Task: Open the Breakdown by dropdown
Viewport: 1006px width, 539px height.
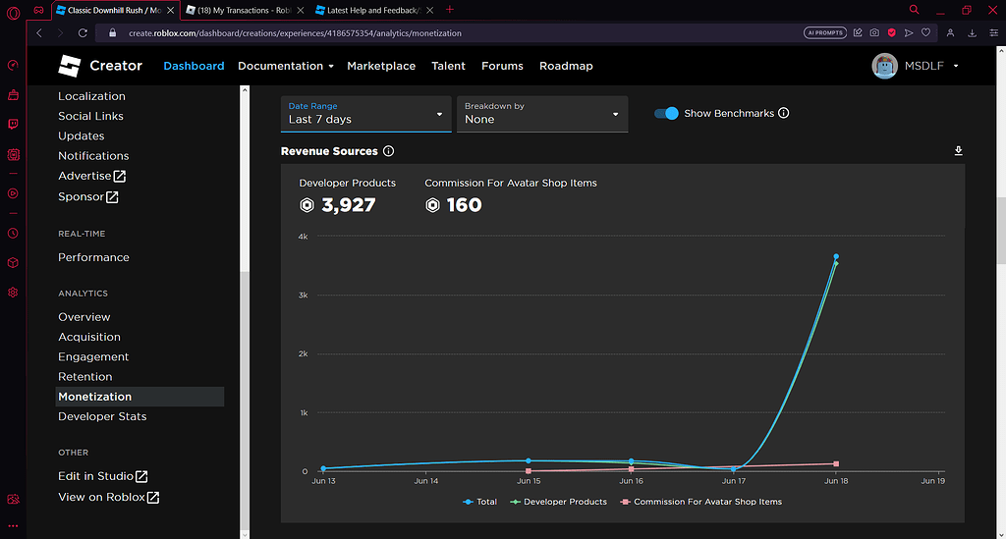Action: point(542,113)
